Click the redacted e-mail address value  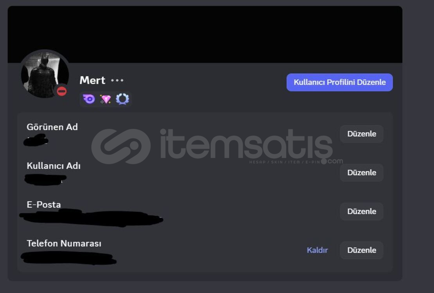tap(91, 218)
